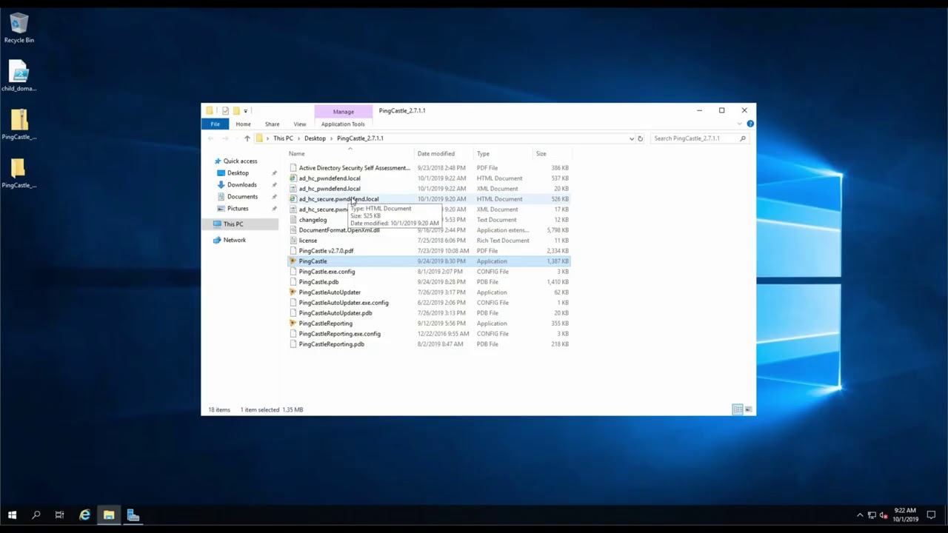Expand the address bar history dropdown

[x=632, y=138]
